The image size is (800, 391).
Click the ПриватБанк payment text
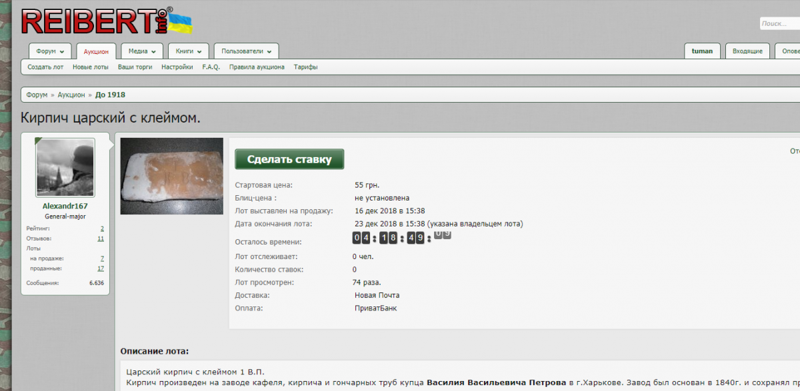(375, 308)
